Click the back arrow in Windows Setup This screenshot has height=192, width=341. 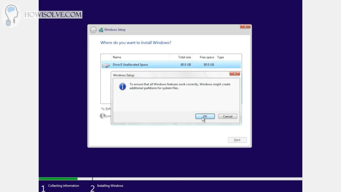coord(93,30)
